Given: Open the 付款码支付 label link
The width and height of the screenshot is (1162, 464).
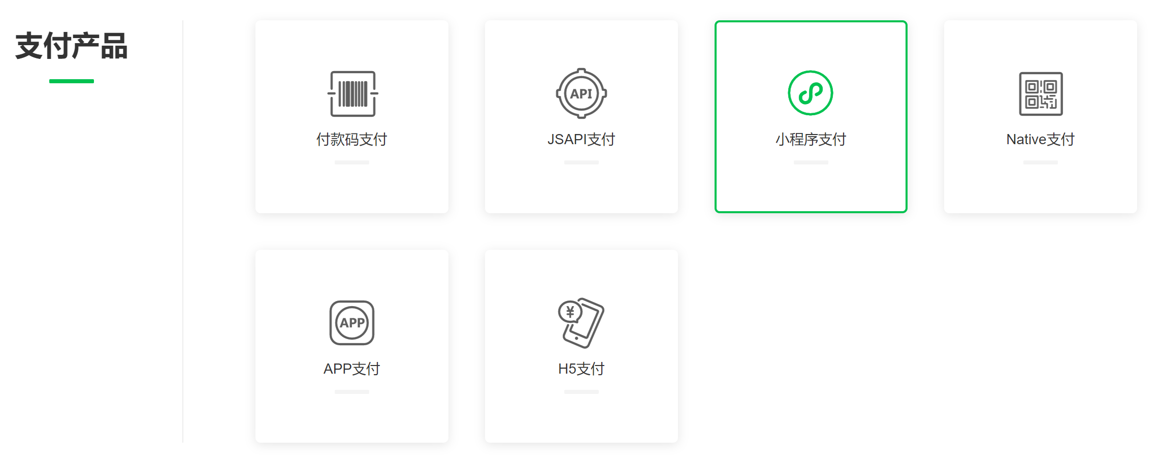Looking at the screenshot, I should (x=352, y=139).
